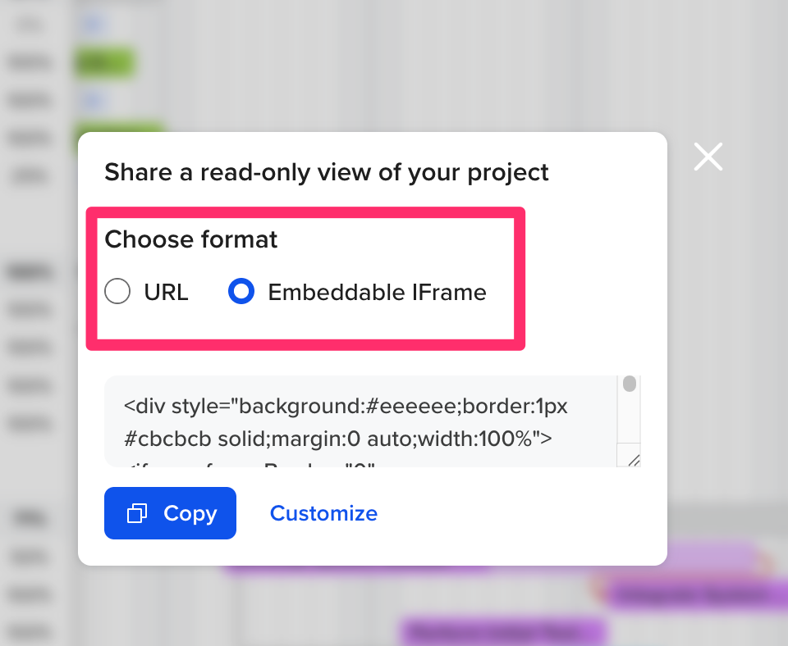788x646 pixels.
Task: Click the partially hidden third code line
Action: click(250, 466)
